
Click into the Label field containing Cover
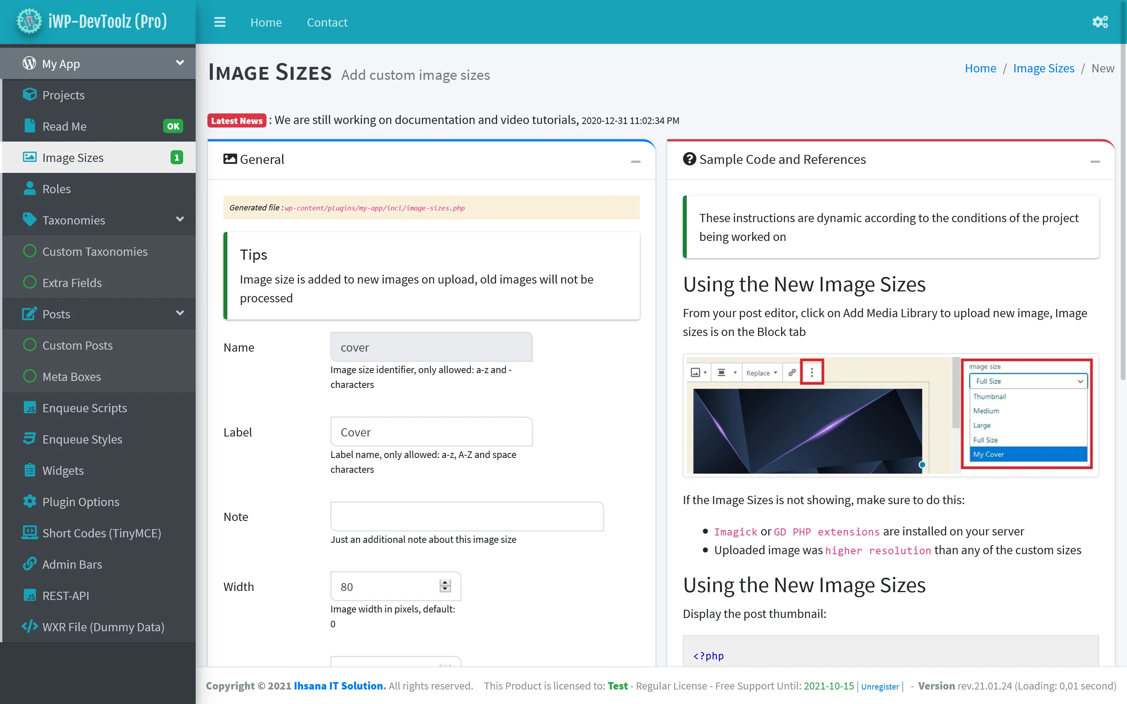click(x=431, y=432)
